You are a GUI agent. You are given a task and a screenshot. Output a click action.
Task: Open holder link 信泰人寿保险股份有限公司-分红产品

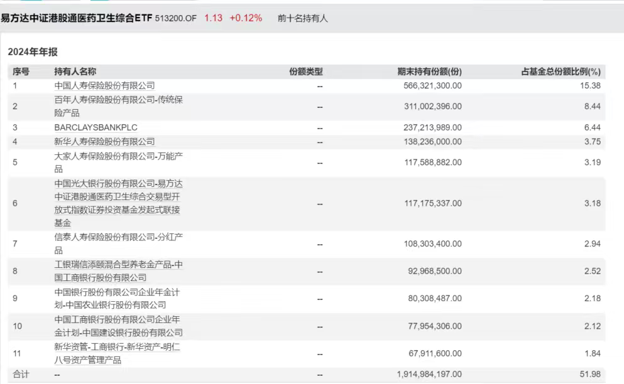(119, 243)
